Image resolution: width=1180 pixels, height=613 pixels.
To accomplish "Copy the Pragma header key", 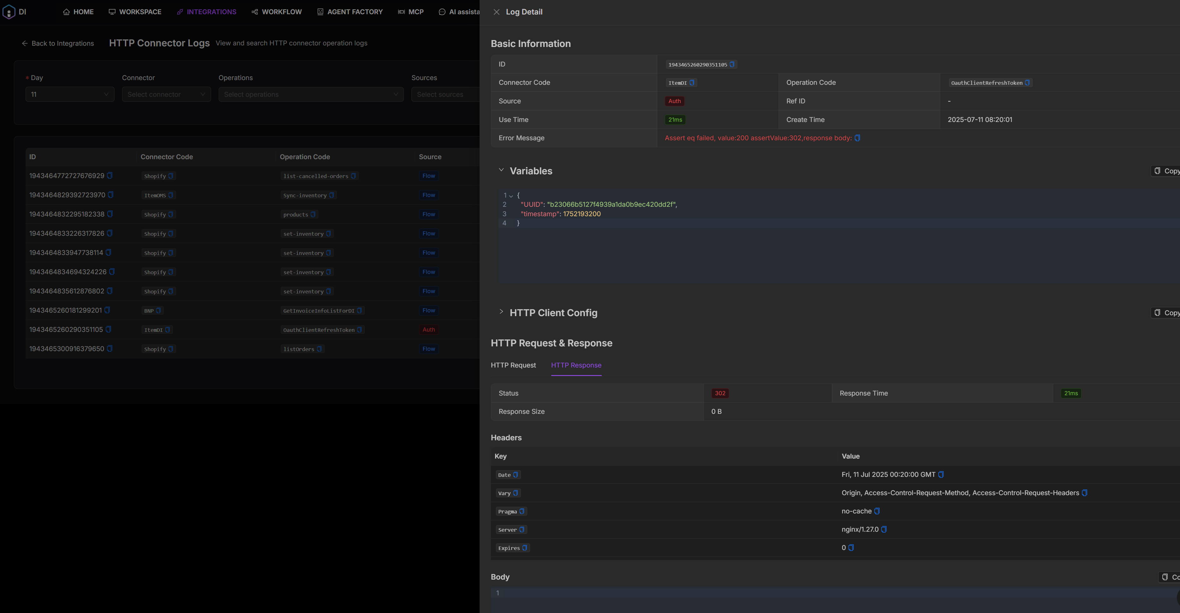I will (521, 512).
